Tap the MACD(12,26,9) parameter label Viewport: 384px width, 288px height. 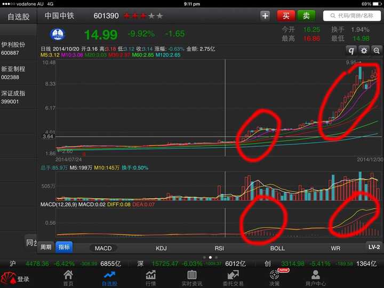(x=59, y=204)
